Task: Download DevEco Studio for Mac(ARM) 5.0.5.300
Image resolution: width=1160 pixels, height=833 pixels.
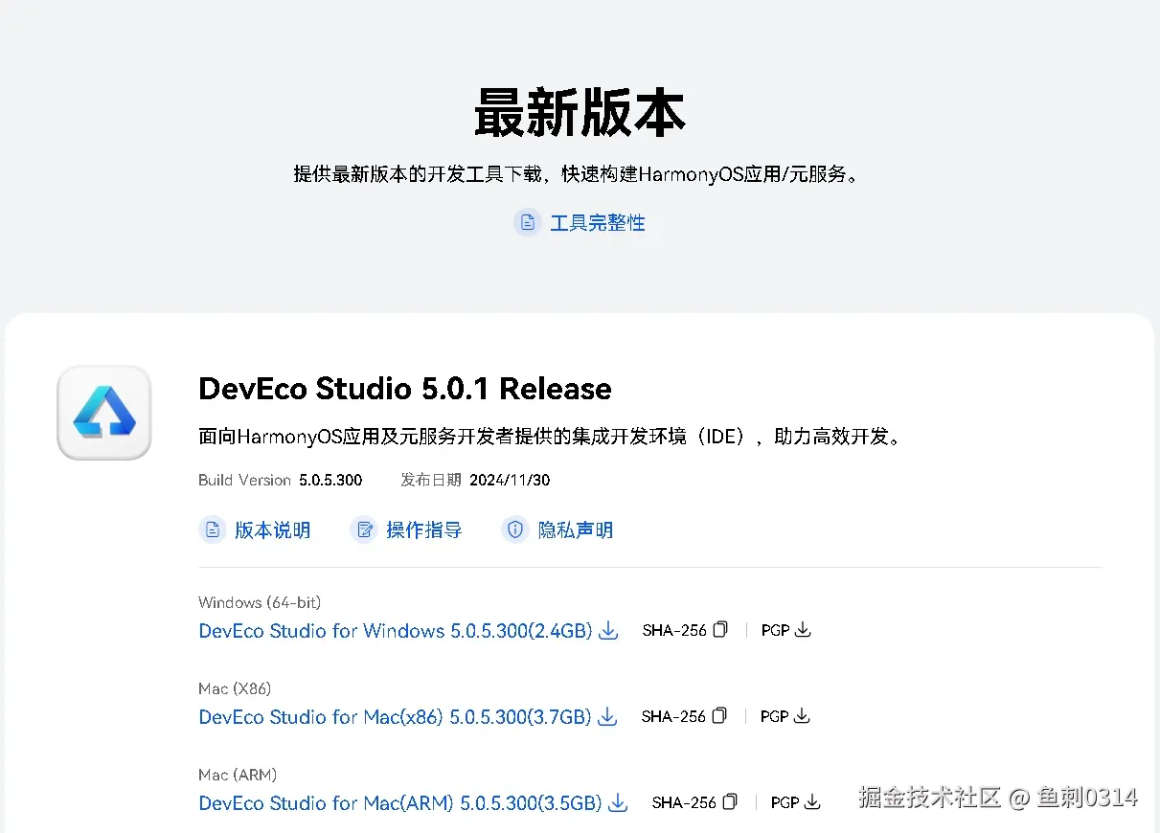Action: (400, 803)
